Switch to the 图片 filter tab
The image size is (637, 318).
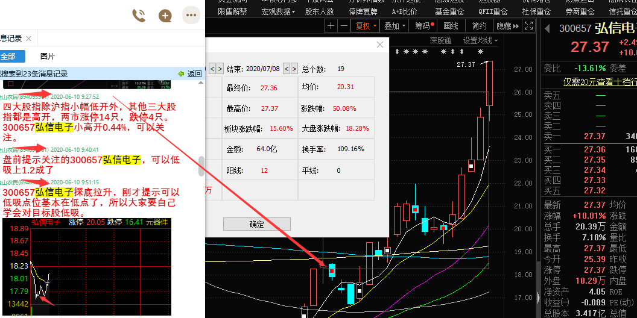tap(48, 57)
